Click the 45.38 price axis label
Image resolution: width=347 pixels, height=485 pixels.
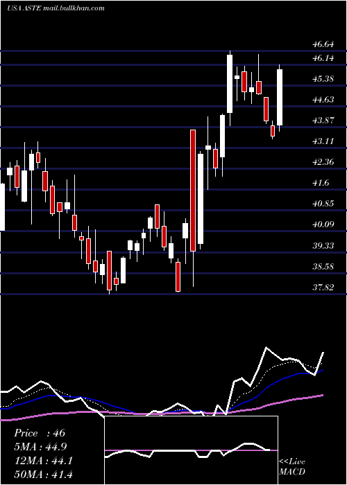[323, 79]
